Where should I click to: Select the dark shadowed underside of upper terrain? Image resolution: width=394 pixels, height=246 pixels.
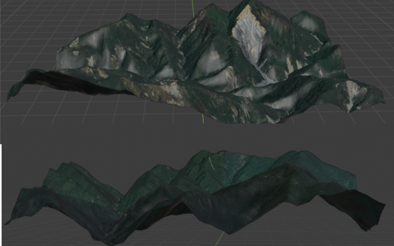coord(68,84)
